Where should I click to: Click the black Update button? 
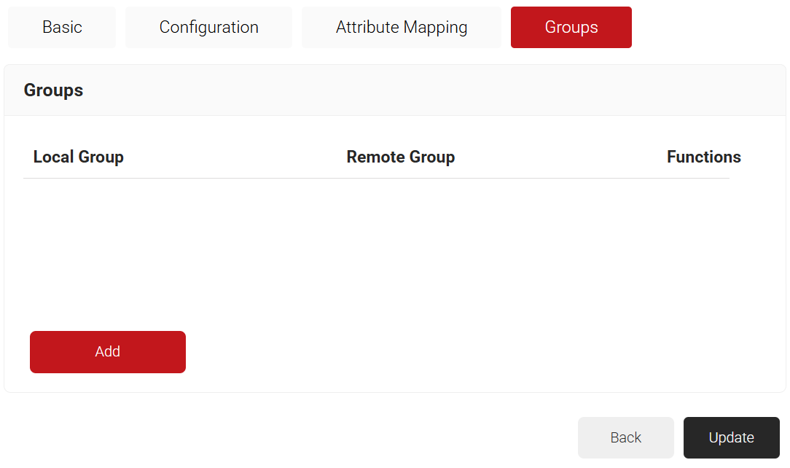731,437
